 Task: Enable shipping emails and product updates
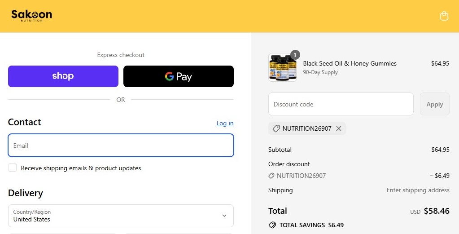point(13,168)
